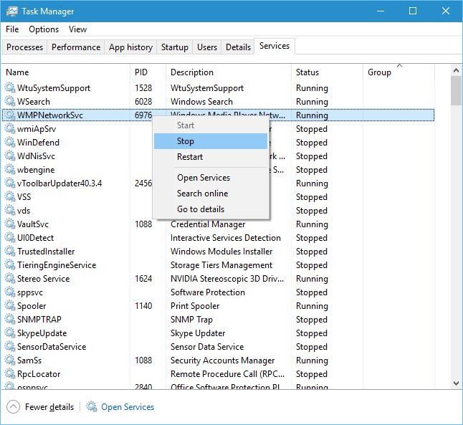This screenshot has width=463, height=425.
Task: Click the Windows Search description
Action: click(x=201, y=102)
